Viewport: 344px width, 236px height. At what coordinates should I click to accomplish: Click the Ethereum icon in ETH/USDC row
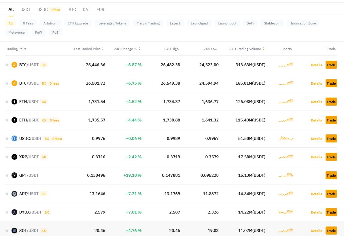(14, 120)
